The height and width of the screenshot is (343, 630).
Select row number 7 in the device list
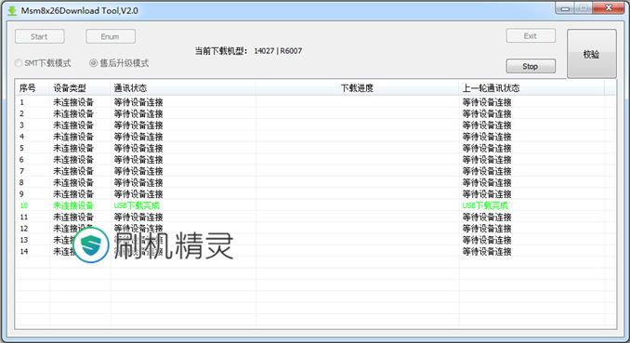click(315, 171)
